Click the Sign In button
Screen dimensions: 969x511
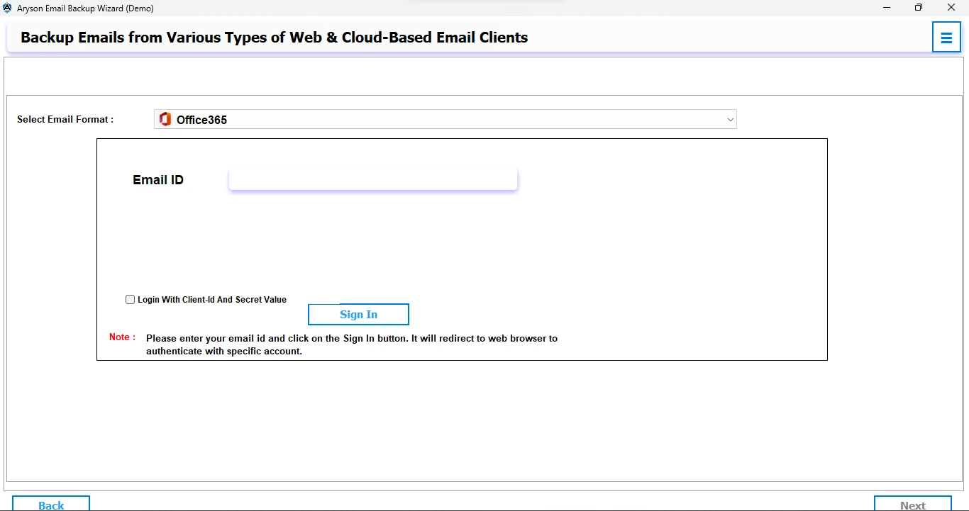[358, 314]
